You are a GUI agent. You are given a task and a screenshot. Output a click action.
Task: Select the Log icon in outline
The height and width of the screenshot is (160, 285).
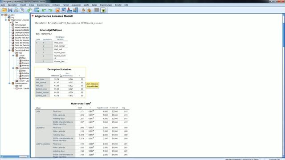[9, 17]
